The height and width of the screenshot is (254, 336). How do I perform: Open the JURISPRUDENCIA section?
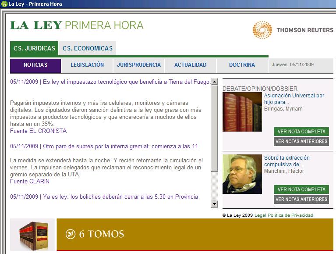[x=139, y=65]
